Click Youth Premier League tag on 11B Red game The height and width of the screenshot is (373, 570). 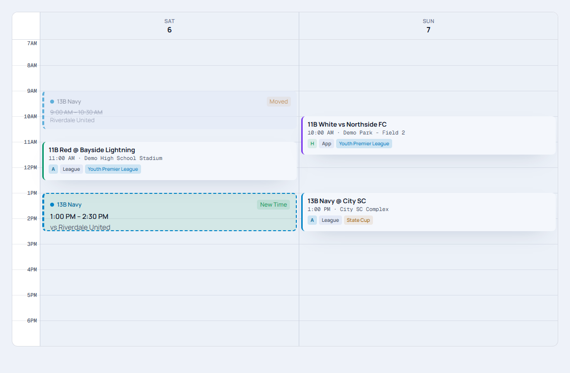coord(113,169)
